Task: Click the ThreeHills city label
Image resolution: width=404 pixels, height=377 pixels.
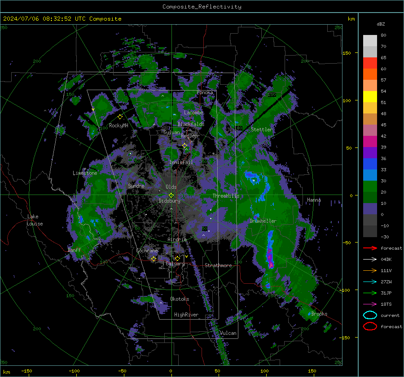Action: point(226,196)
